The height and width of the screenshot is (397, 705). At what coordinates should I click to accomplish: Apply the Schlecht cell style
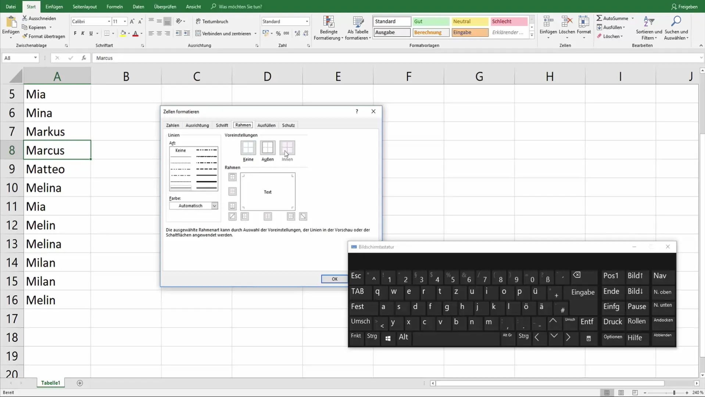point(509,21)
